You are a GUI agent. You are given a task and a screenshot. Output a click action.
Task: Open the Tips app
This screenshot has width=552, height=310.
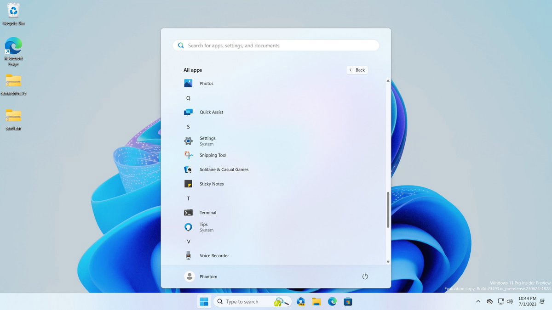point(203,227)
